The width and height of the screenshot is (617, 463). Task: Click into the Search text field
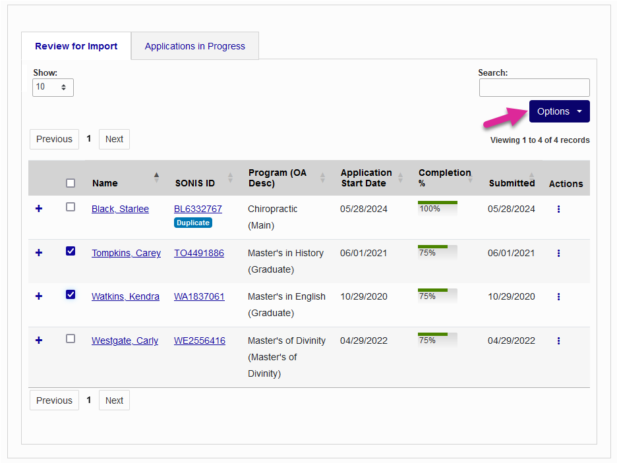[x=534, y=88]
